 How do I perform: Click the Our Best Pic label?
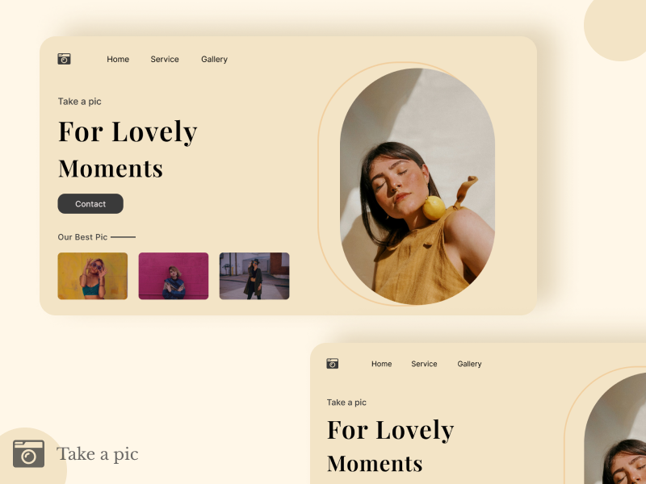tap(82, 237)
